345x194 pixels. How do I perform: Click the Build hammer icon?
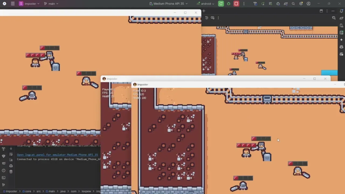pyautogui.click(x=255, y=4)
